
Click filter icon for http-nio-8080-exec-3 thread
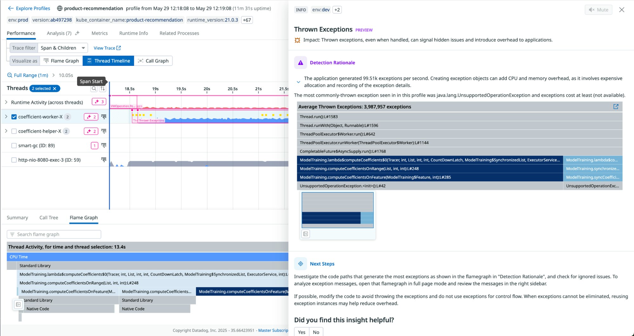point(103,160)
